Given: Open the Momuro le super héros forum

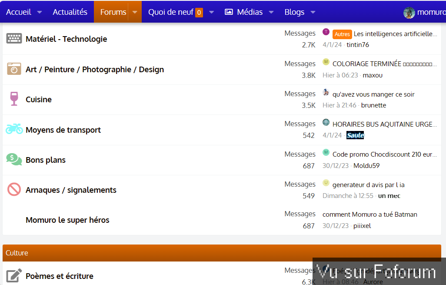Looking at the screenshot, I should click(67, 220).
